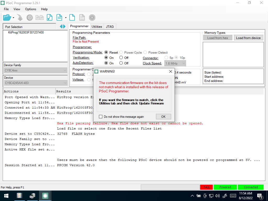Click the blue arrows port panel toggle

(x=63, y=26)
